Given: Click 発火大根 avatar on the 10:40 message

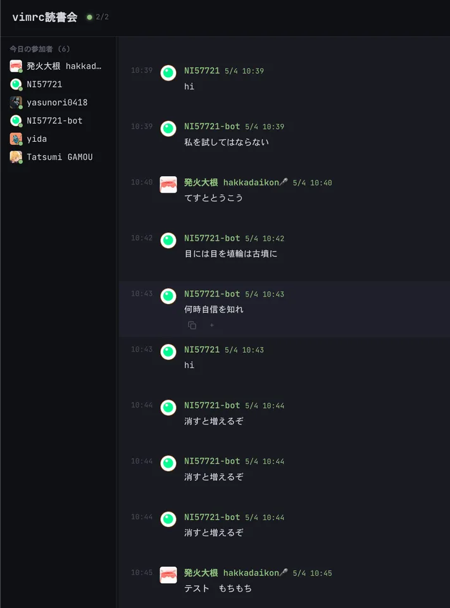Looking at the screenshot, I should coord(168,184).
